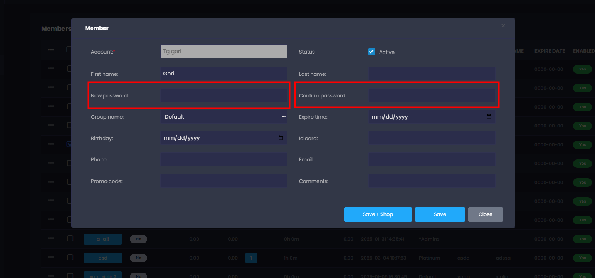The image size is (595, 278).
Task: Open the Birthday calendar picker icon
Action: [281, 138]
